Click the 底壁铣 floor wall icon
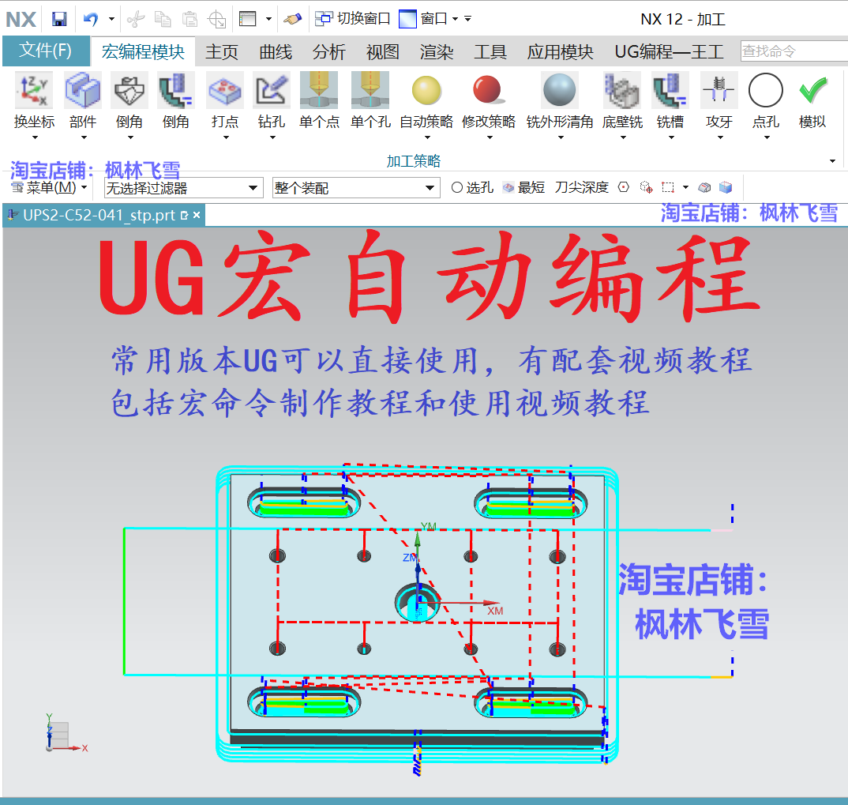Image resolution: width=848 pixels, height=805 pixels. click(x=622, y=90)
